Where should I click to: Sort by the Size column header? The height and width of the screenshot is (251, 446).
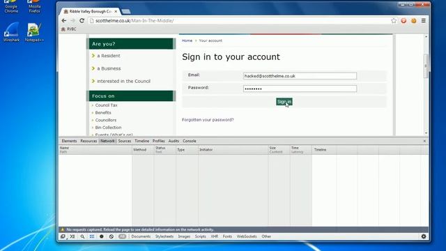[279, 150]
